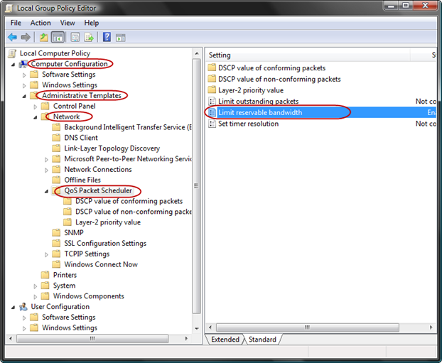Expand Software Settings under Computer Configuration
The image size is (442, 363).
tap(24, 75)
